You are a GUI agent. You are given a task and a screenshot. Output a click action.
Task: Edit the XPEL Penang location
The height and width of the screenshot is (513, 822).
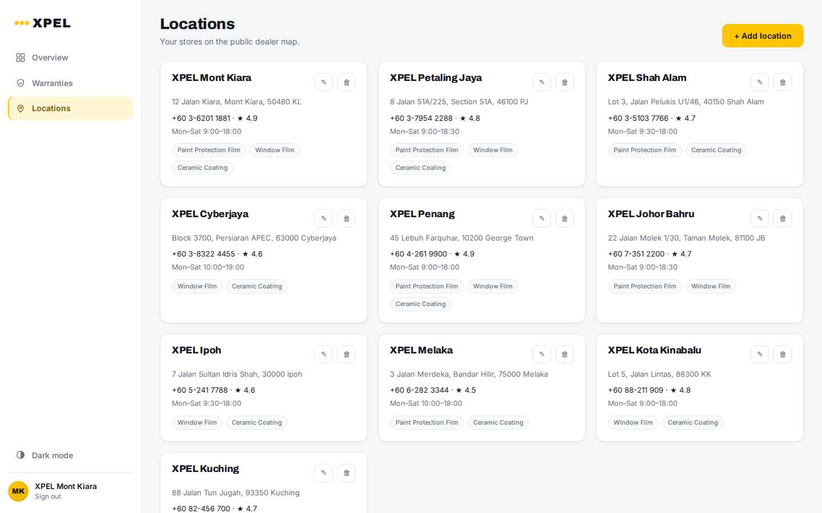(x=542, y=218)
